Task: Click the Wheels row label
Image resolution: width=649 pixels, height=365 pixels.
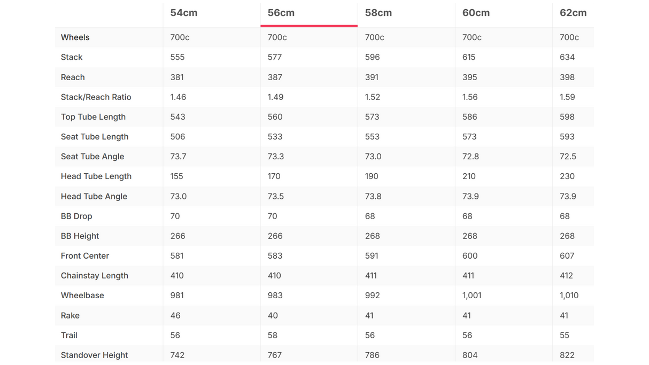Action: point(75,37)
